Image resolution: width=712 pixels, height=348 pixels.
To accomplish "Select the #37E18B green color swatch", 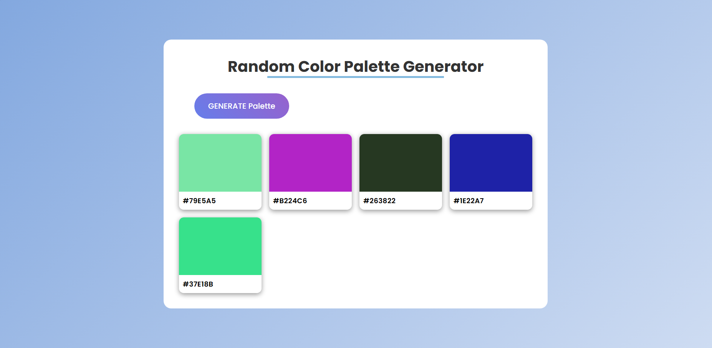I will (x=220, y=246).
